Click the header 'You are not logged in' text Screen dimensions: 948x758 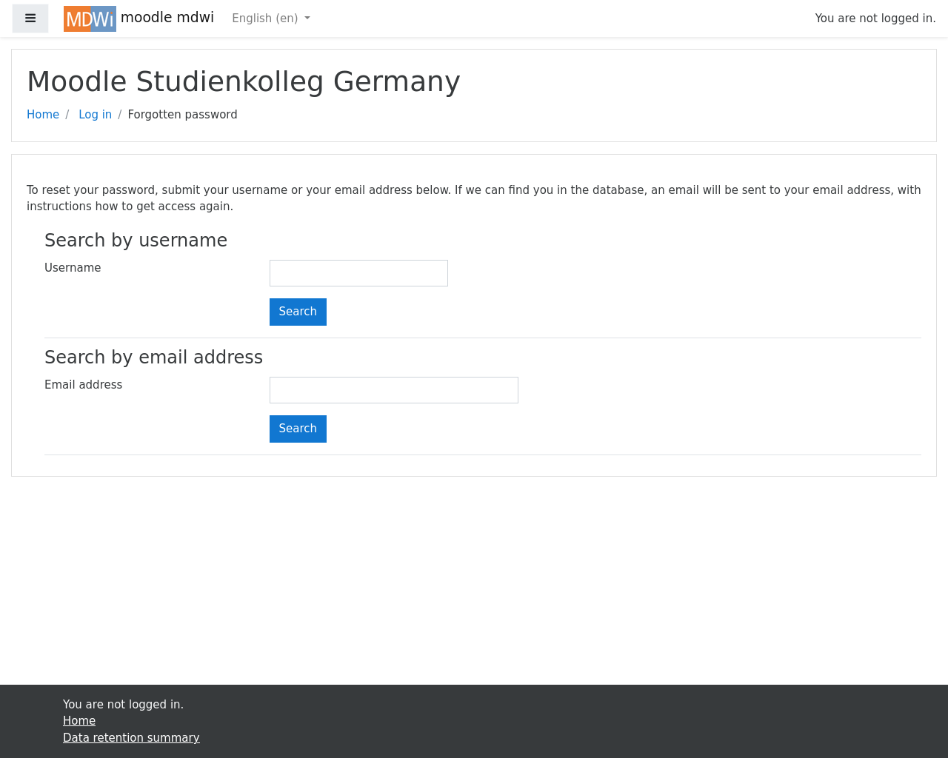[875, 19]
